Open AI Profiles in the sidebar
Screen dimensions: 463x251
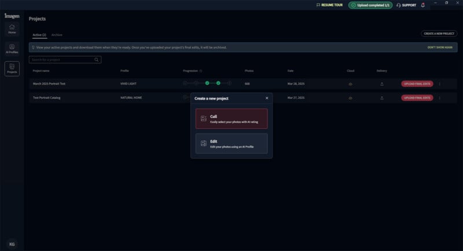(x=12, y=49)
